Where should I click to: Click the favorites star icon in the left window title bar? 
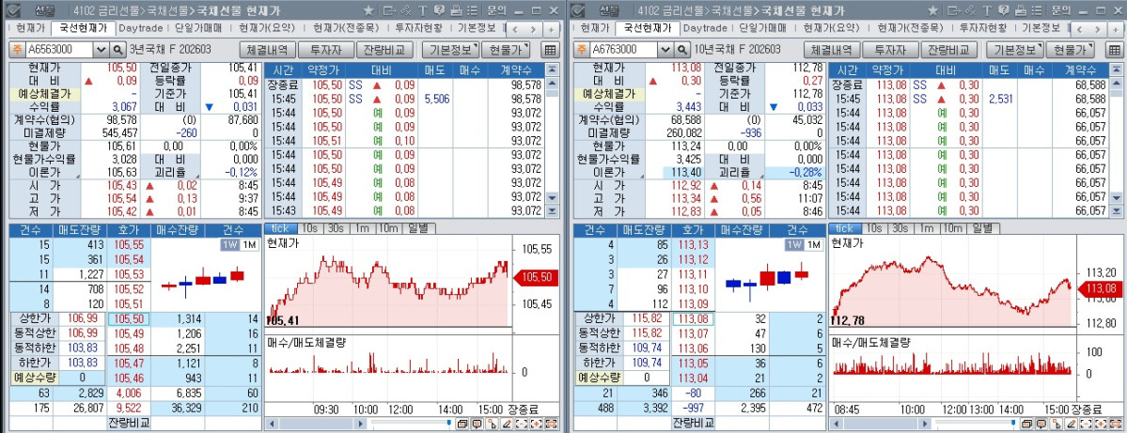[x=368, y=10]
